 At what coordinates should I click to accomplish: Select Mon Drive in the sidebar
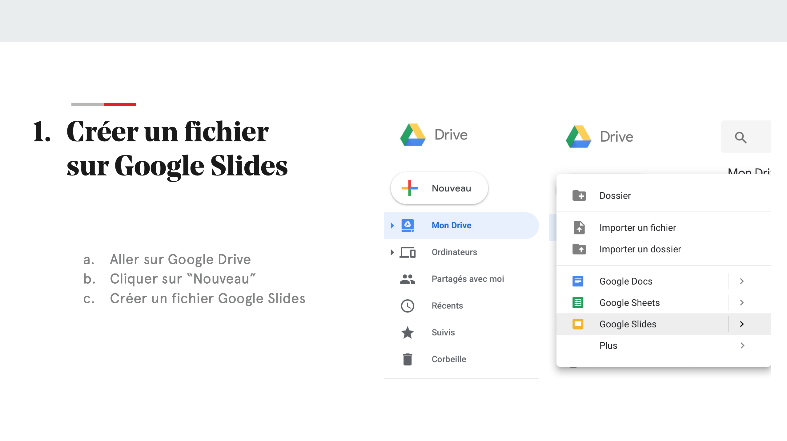pos(461,225)
